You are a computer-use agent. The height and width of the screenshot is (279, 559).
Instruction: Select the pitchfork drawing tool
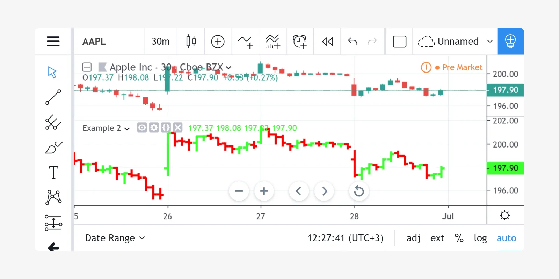[x=53, y=122]
